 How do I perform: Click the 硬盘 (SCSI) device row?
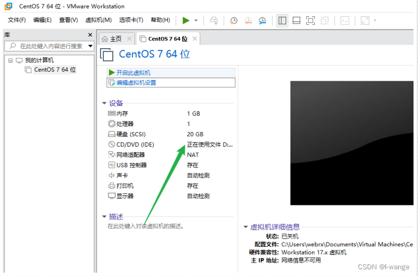click(x=171, y=134)
